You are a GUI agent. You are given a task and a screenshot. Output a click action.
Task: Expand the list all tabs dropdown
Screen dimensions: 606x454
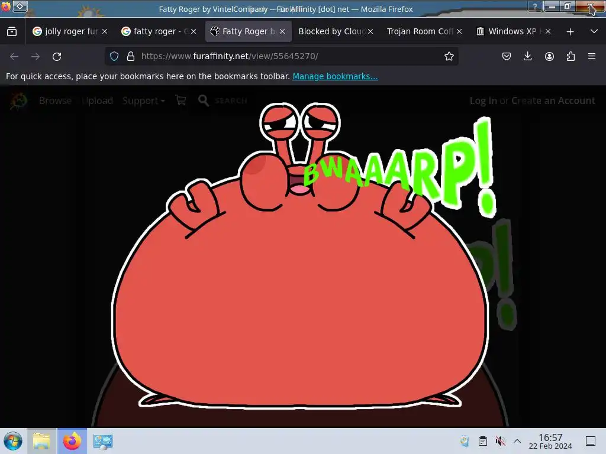594,31
